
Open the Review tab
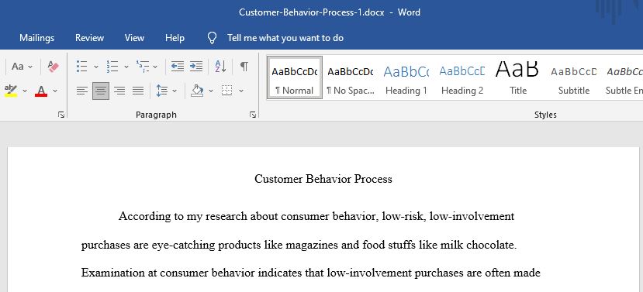click(x=89, y=38)
